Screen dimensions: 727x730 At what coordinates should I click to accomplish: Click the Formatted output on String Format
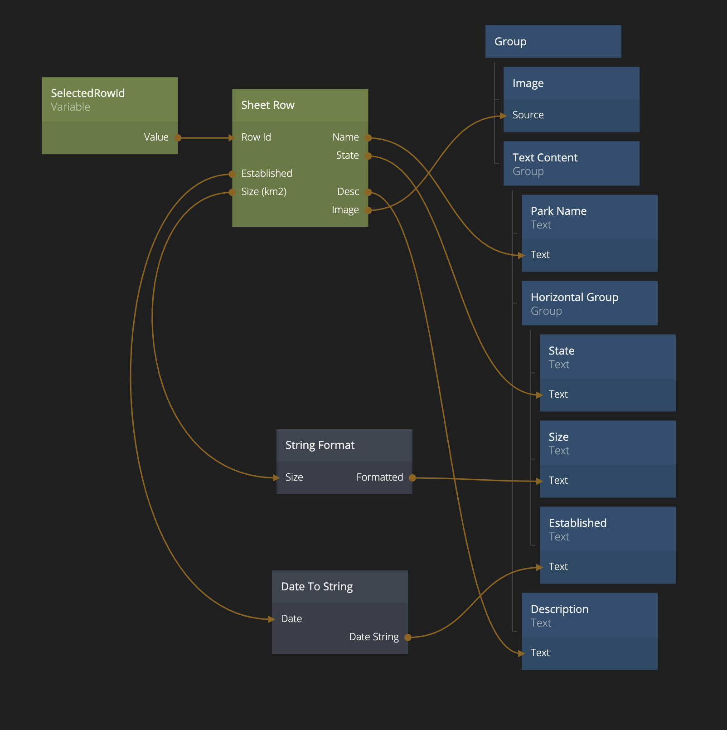(412, 478)
